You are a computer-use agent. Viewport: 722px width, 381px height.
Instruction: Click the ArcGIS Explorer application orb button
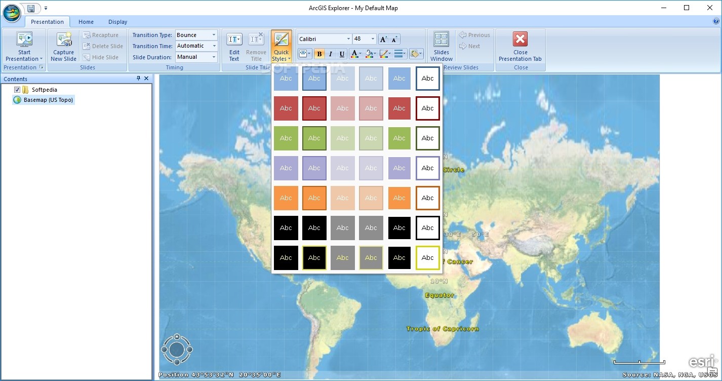tap(12, 13)
